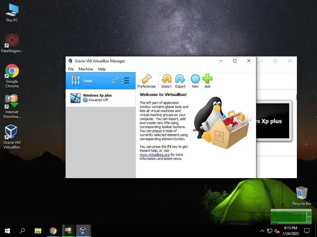The width and height of the screenshot is (317, 237).
Task: Select the Windows Xp plus machine
Action: point(101,98)
